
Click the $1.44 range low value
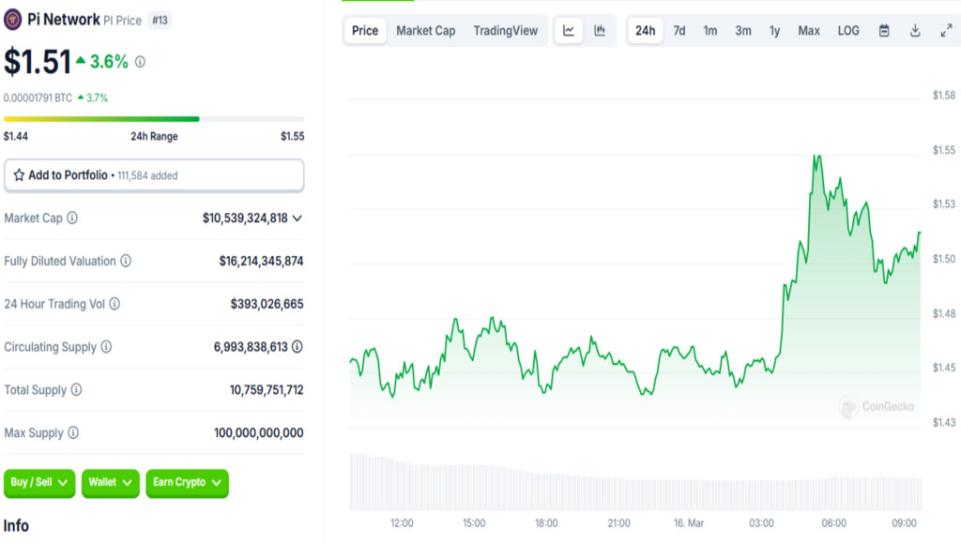coord(16,137)
